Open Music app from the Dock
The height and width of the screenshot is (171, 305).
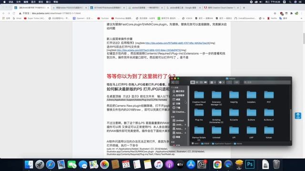158,165
